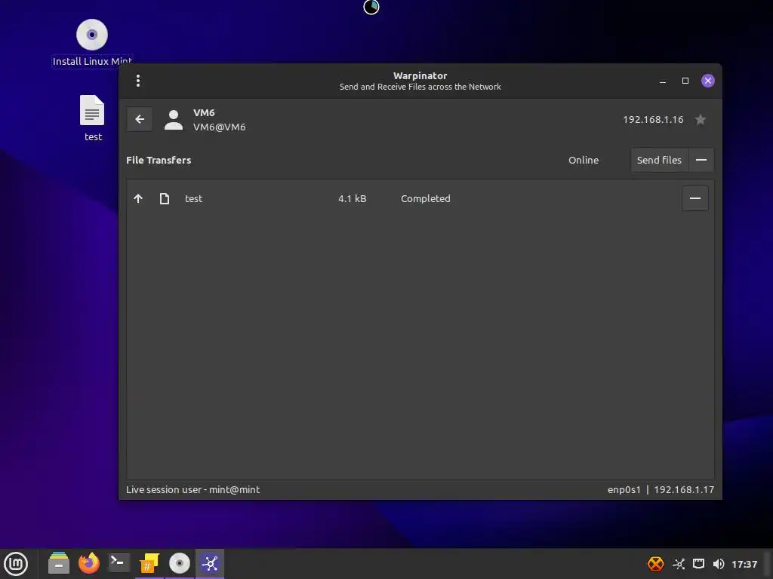The image size is (773, 579).
Task: Click the Completed status text
Action: pos(426,198)
